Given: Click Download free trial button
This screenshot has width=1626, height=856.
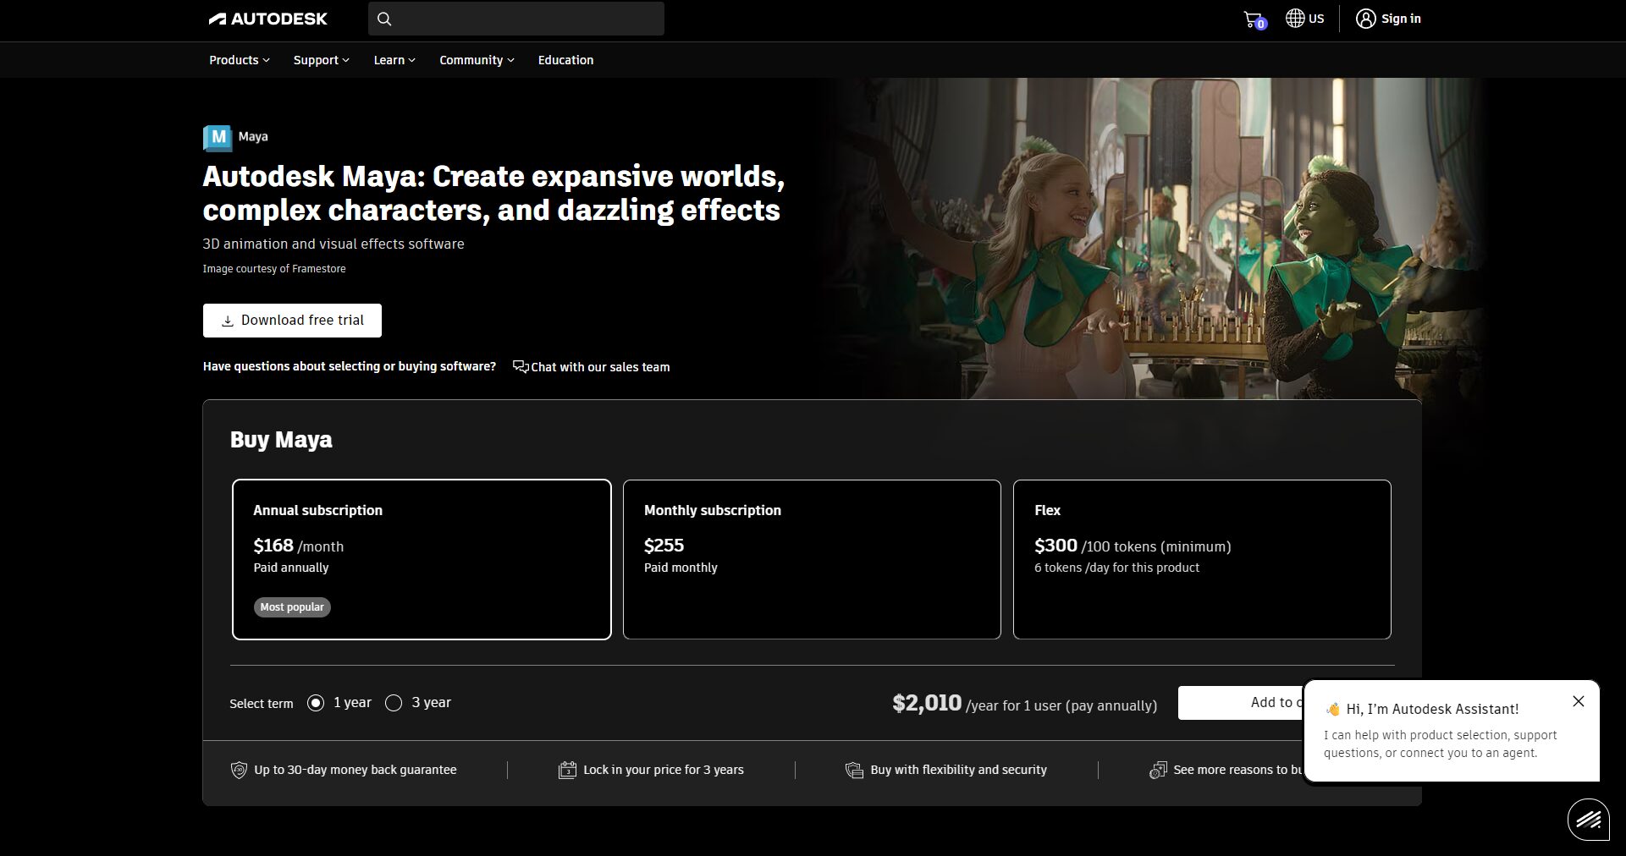Looking at the screenshot, I should coord(292,321).
